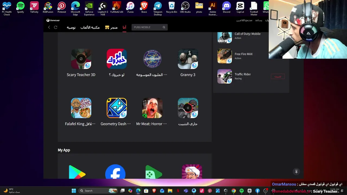This screenshot has width=347, height=195.
Task: Click the GameLoop logo in the title bar
Action: (53, 20)
